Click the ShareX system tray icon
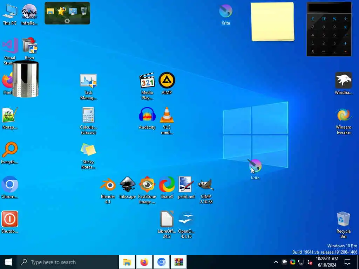 coord(293,262)
